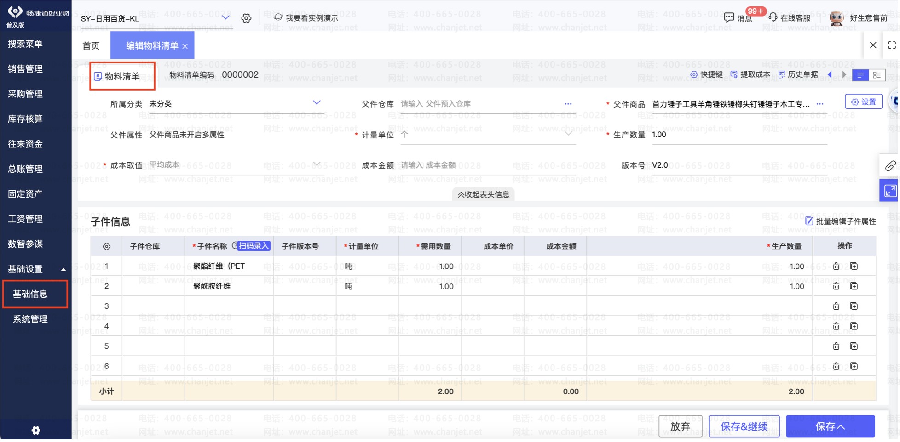
Task: Open the bottom-left sidebar settings gear
Action: coord(36,431)
